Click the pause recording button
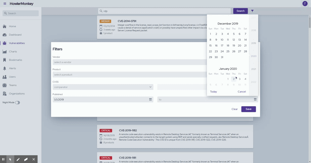The image size is (311, 163). tap(3, 159)
